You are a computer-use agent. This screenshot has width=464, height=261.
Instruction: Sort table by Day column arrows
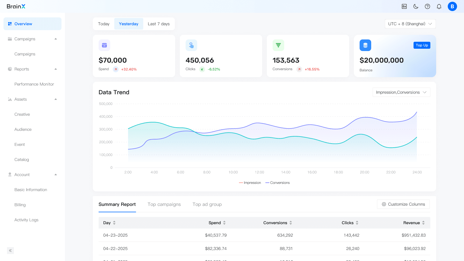(114, 223)
